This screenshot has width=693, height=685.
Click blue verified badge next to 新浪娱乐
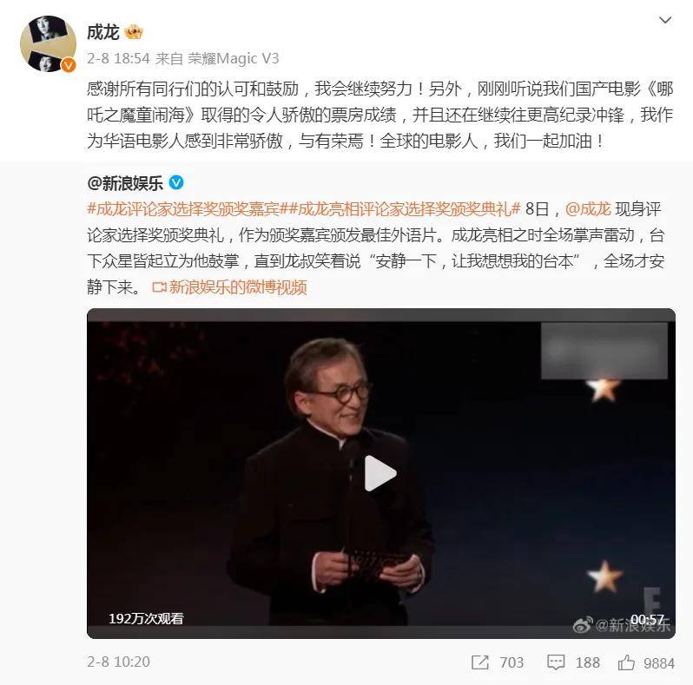coord(176,182)
